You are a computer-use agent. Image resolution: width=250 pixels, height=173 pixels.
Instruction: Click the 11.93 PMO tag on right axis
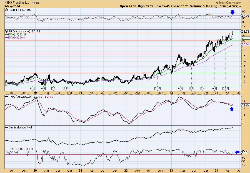pyautogui.click(x=246, y=105)
